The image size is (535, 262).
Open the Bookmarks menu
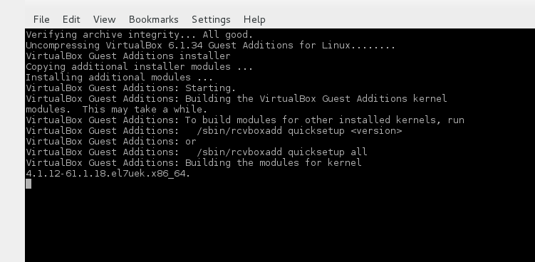154,19
